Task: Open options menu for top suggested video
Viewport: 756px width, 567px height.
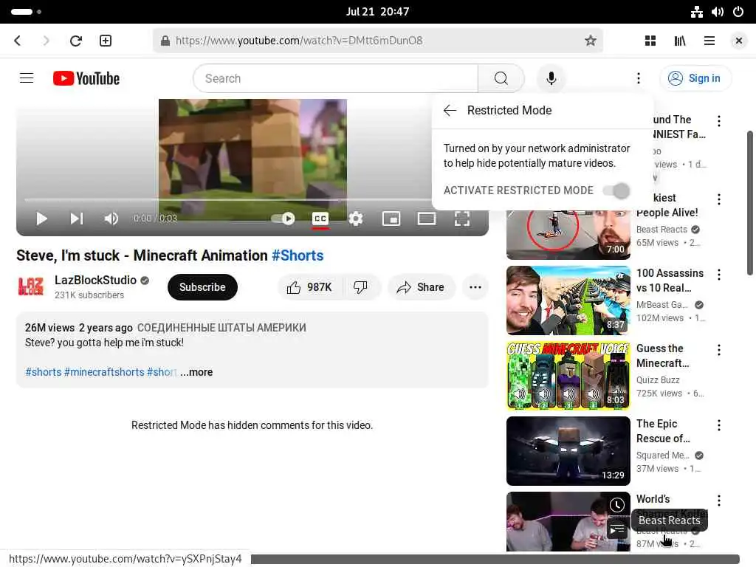Action: pyautogui.click(x=719, y=121)
